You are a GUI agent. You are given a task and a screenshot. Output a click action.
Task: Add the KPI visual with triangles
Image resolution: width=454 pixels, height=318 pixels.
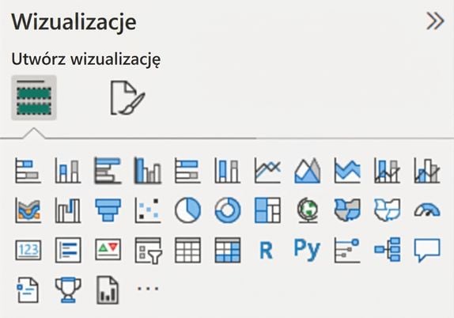(108, 250)
